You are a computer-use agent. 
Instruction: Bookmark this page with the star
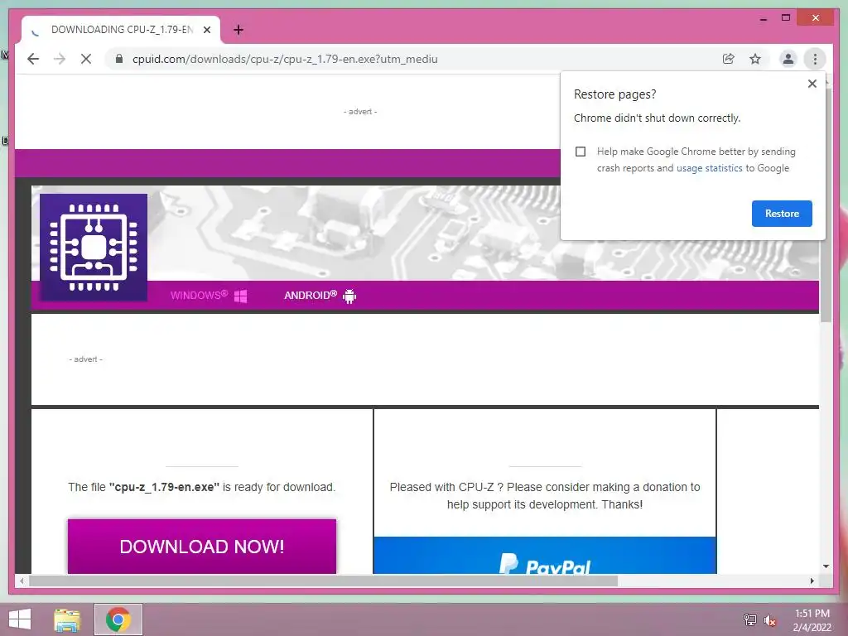pos(755,59)
